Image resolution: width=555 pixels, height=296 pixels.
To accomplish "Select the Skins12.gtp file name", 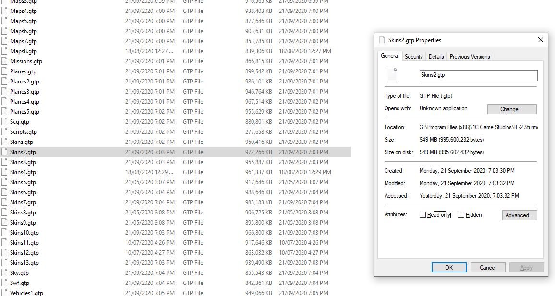I will (24, 252).
